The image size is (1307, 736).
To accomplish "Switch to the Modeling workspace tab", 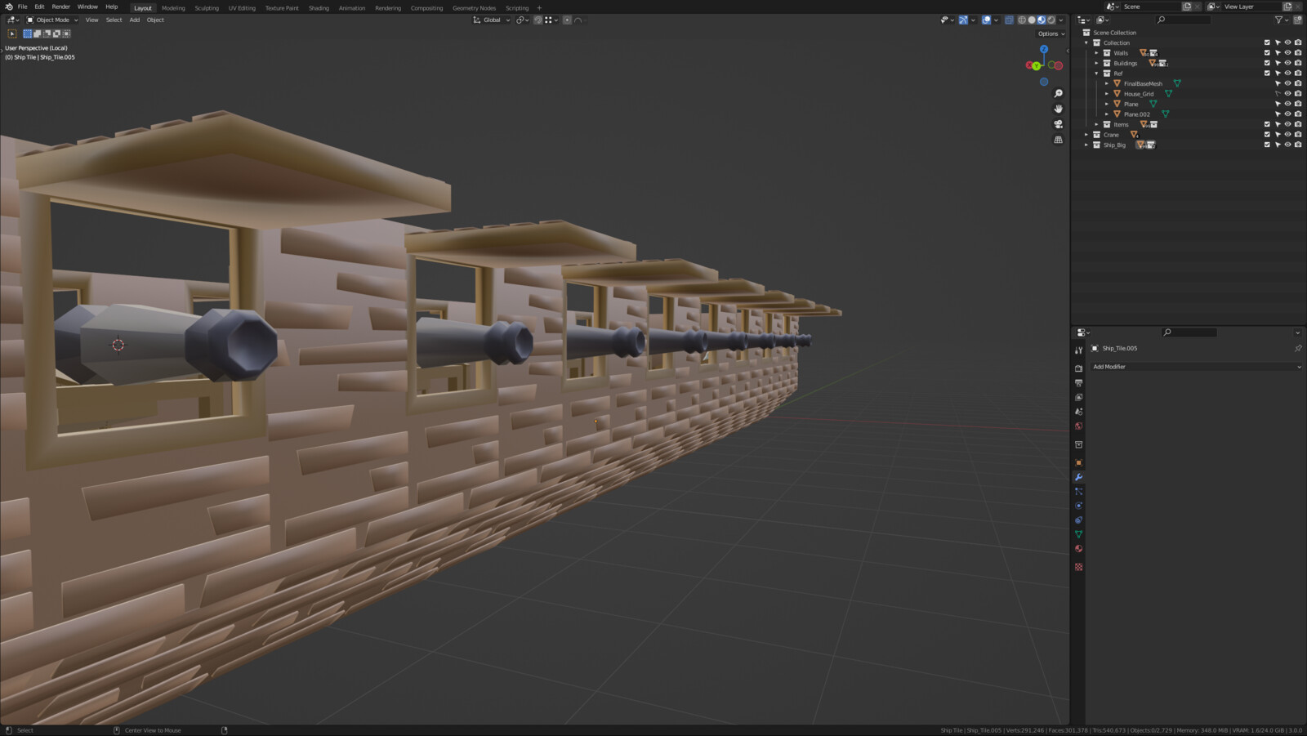I will [173, 8].
